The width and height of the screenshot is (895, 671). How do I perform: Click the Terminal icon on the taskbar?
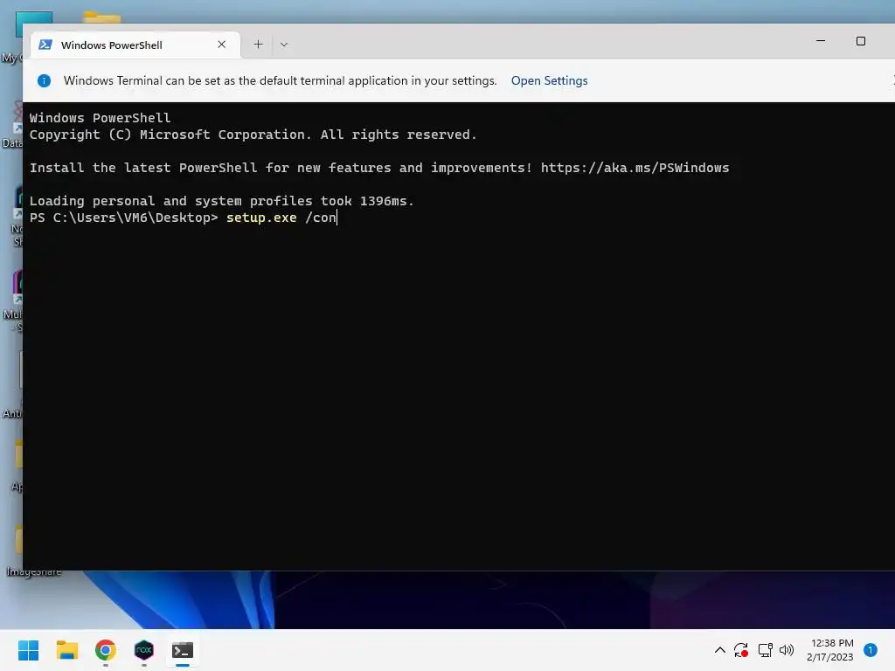pyautogui.click(x=183, y=650)
